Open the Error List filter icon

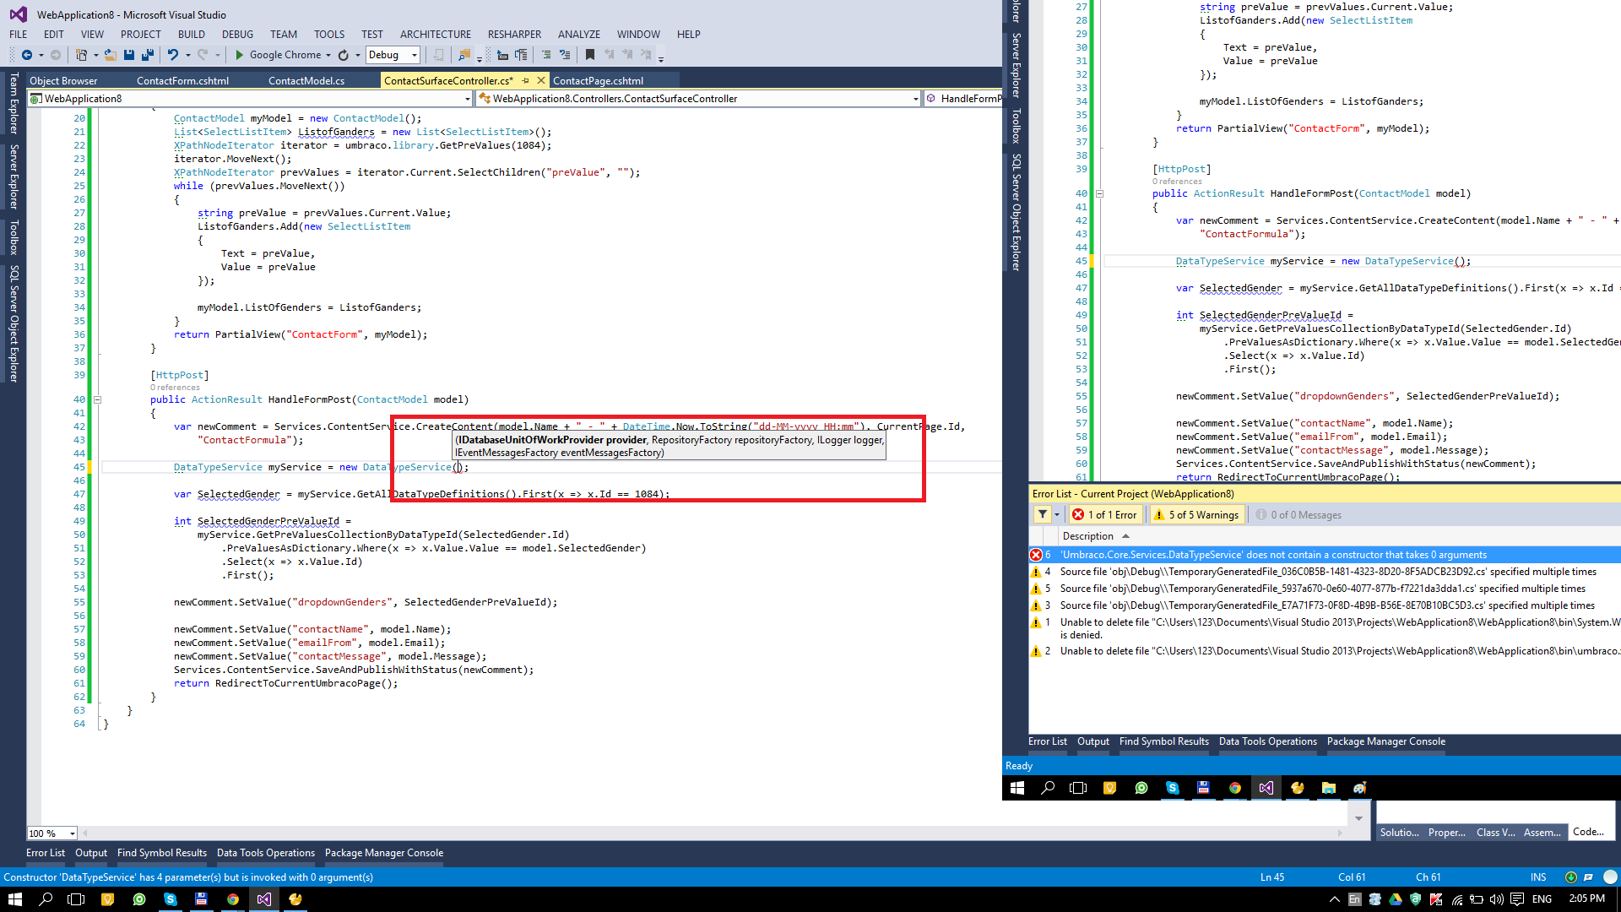[x=1043, y=514]
